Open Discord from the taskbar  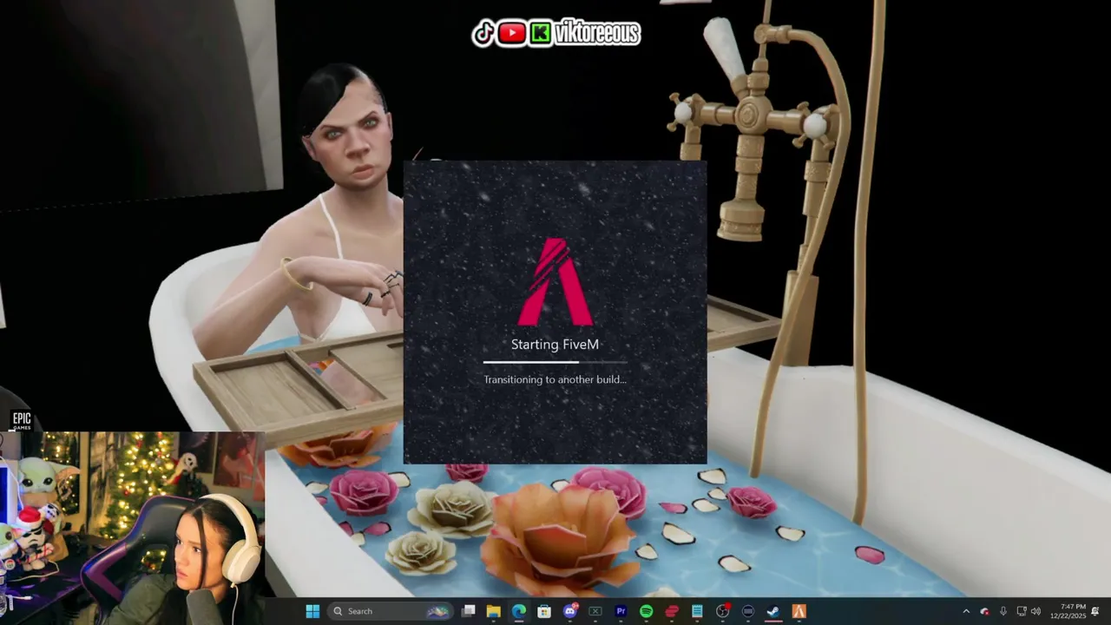click(570, 611)
